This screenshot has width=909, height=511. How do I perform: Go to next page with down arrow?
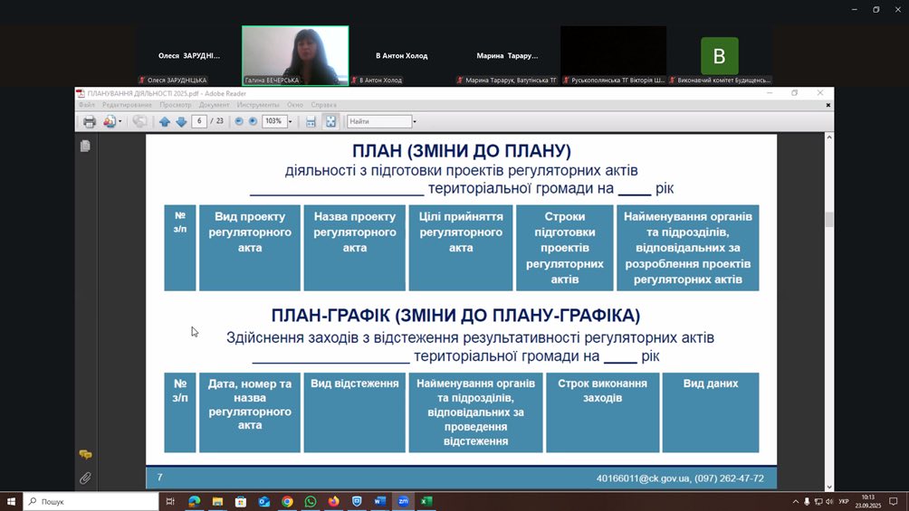(x=180, y=121)
